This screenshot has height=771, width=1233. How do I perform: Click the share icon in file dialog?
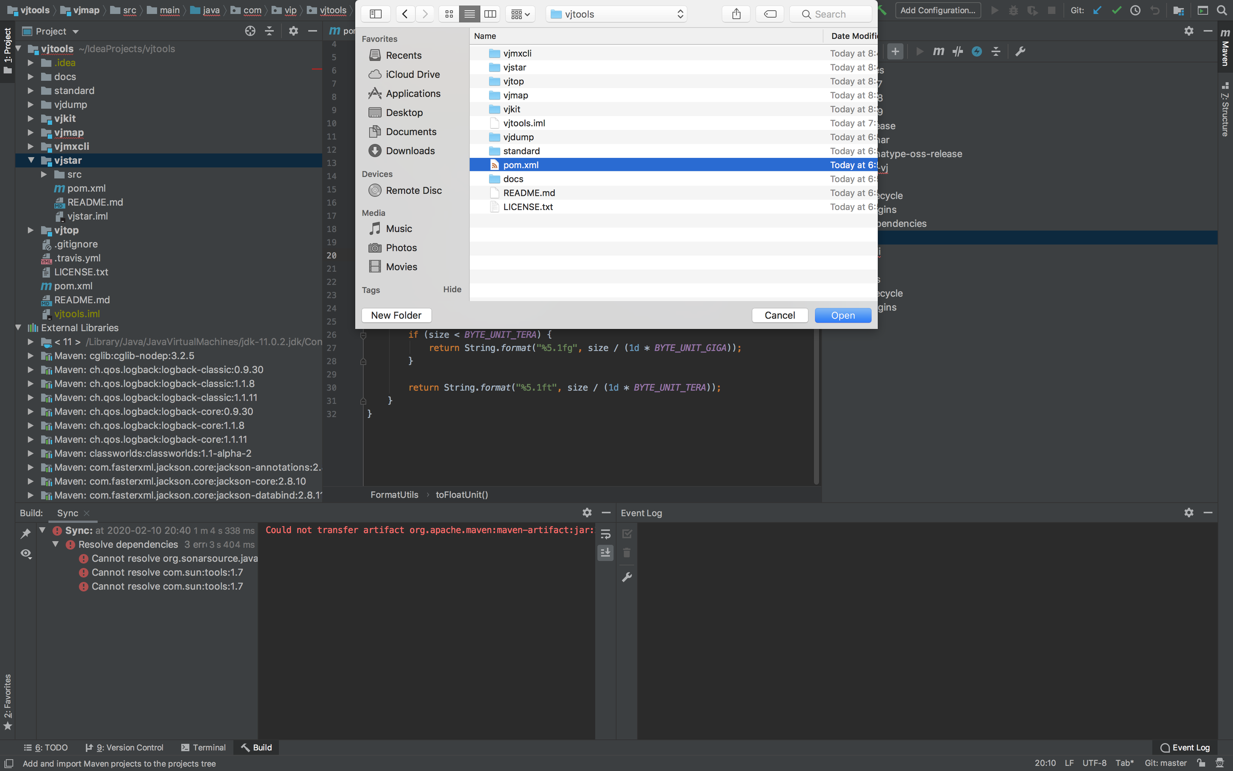point(736,14)
